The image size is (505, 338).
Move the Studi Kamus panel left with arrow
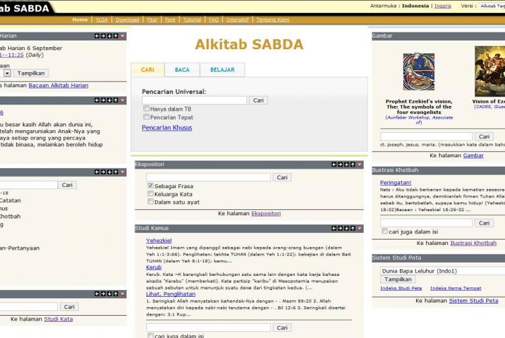click(x=334, y=228)
